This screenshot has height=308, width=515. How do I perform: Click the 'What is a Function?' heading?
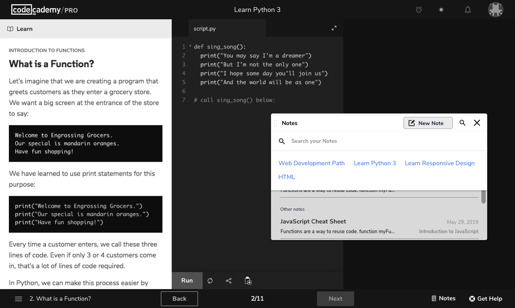[x=51, y=64]
